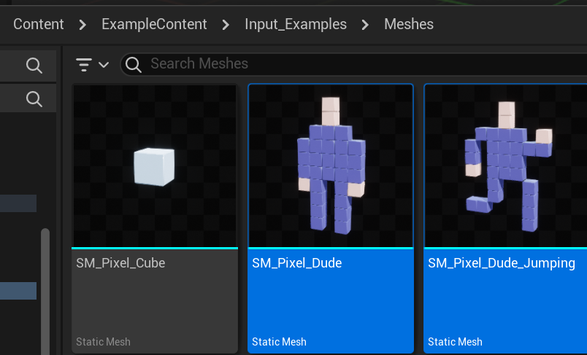Click Static Mesh label under SM_Pixel_Dude
587x355 pixels.
click(x=280, y=342)
